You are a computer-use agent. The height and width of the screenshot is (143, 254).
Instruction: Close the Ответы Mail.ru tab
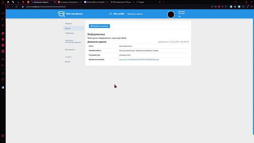click(x=107, y=2)
